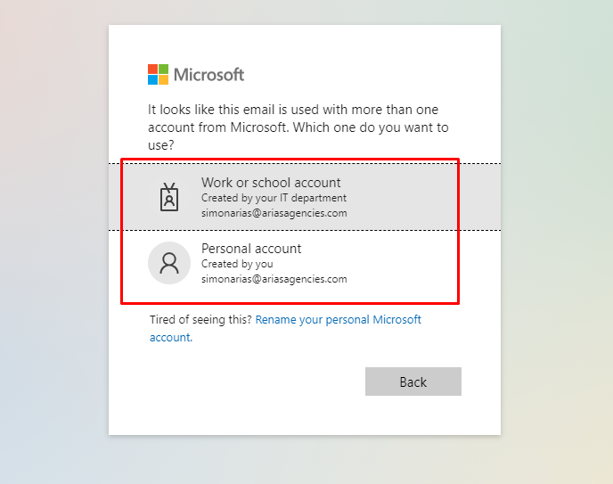Click the "use?" line ending the question
613x484 pixels.
160,144
